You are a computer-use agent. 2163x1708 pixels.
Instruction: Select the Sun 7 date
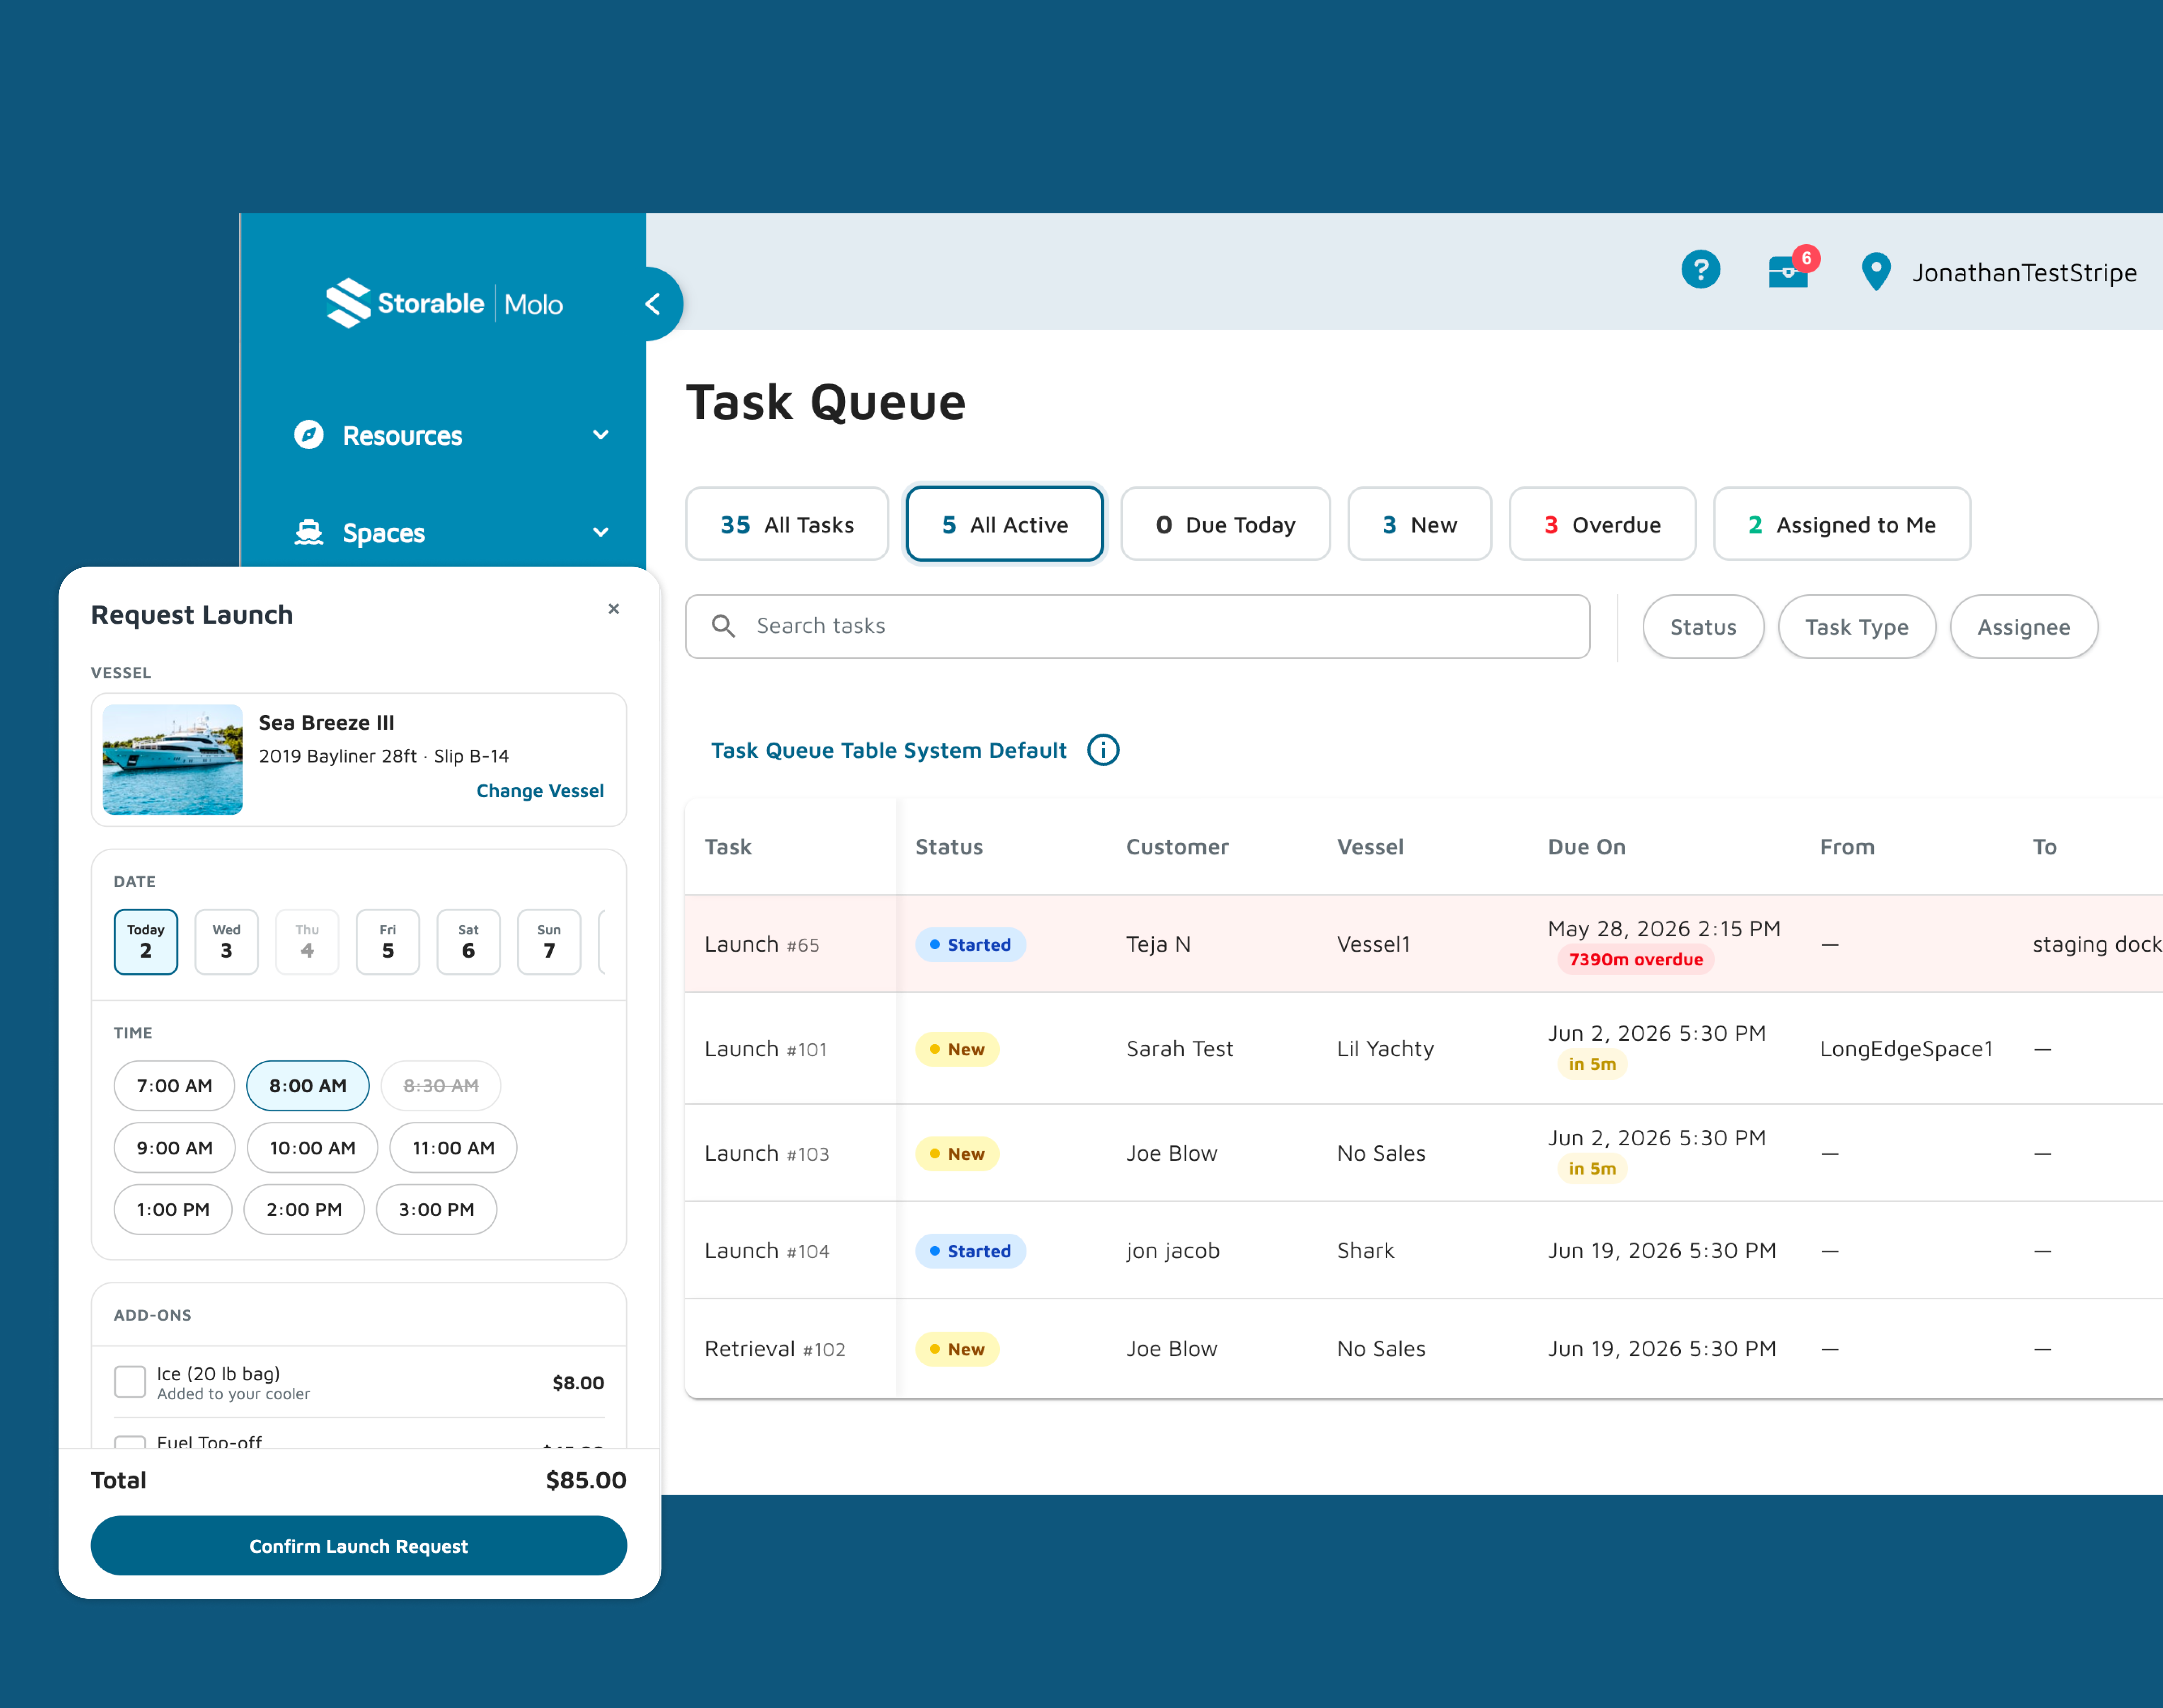[x=549, y=942]
